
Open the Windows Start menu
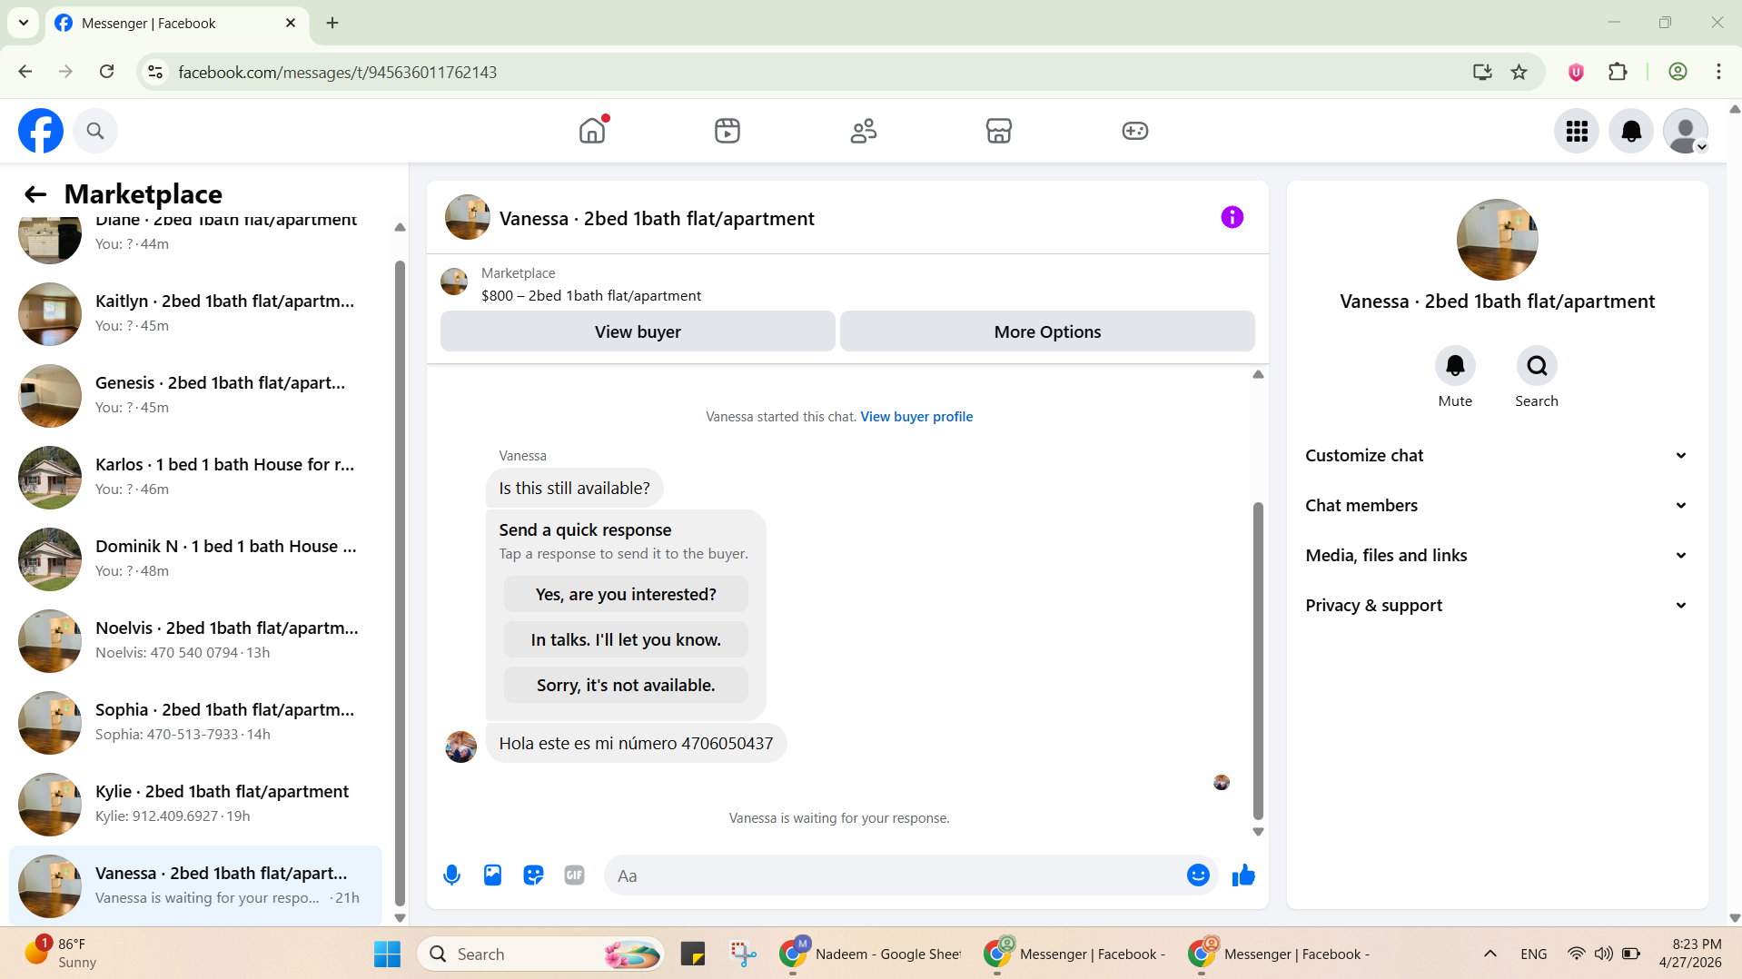click(387, 954)
